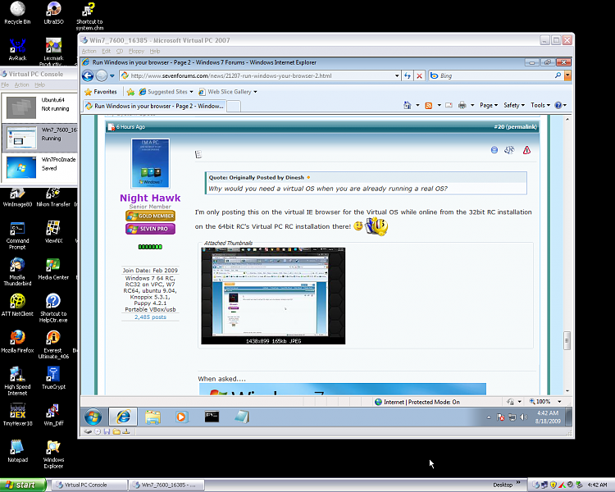
Task: Open the Page menu dropdown
Action: pyautogui.click(x=489, y=105)
